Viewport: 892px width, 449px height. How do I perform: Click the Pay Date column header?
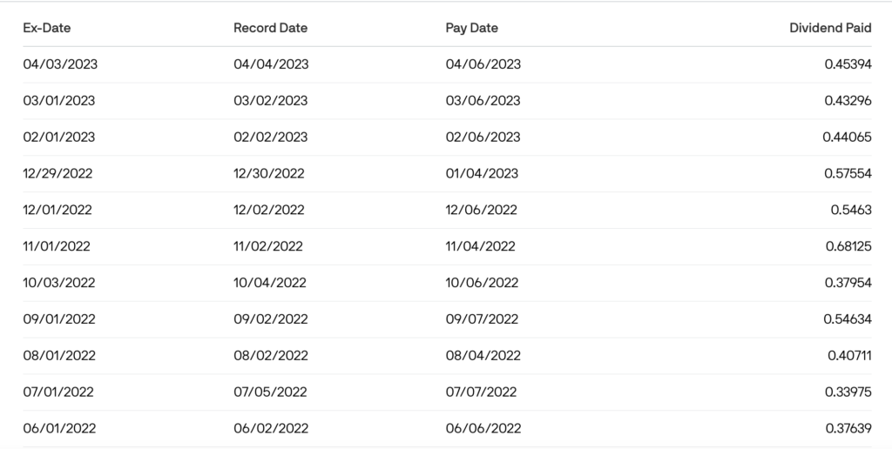tap(471, 28)
